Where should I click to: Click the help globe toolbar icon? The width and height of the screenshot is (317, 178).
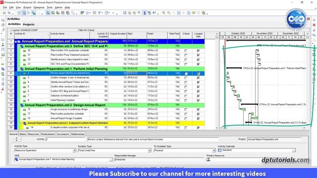pyautogui.click(x=204, y=13)
